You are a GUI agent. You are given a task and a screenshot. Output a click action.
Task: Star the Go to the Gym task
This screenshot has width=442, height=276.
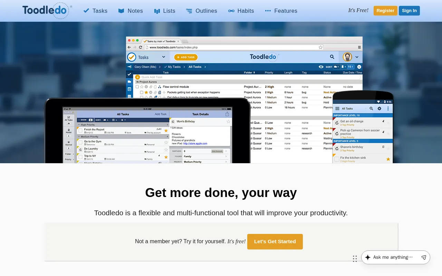click(166, 142)
